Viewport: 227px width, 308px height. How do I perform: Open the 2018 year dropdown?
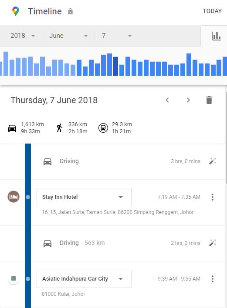point(22,36)
